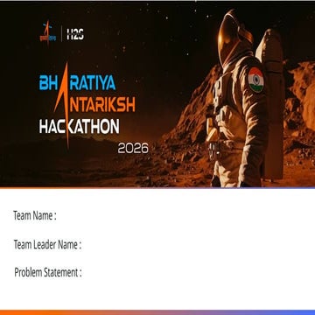Click the Indian flag patch on astronaut
Image resolution: width=315 pixels, height=315 pixels.
pos(256,80)
